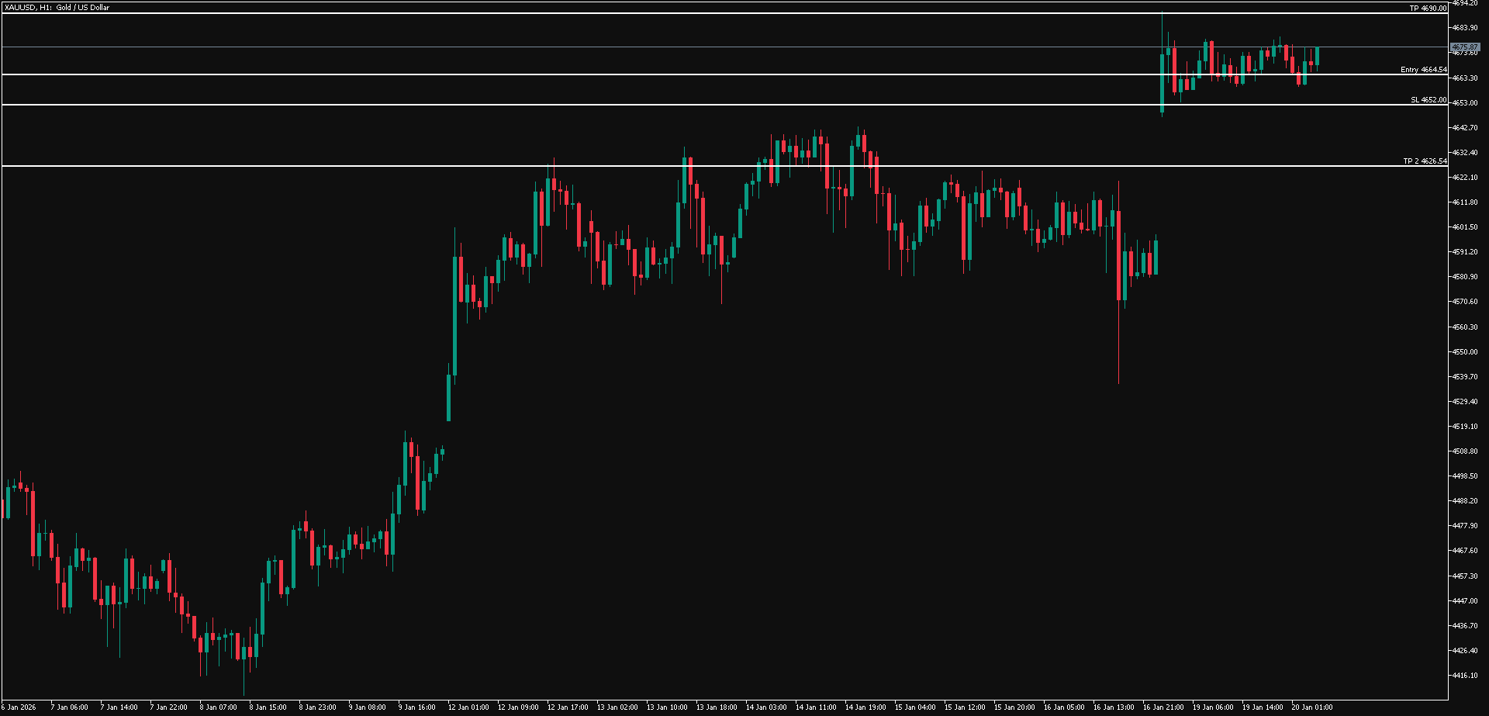Click the 6 Jan 2026 date label
Screen dimensions: 1489x716
[x=19, y=707]
